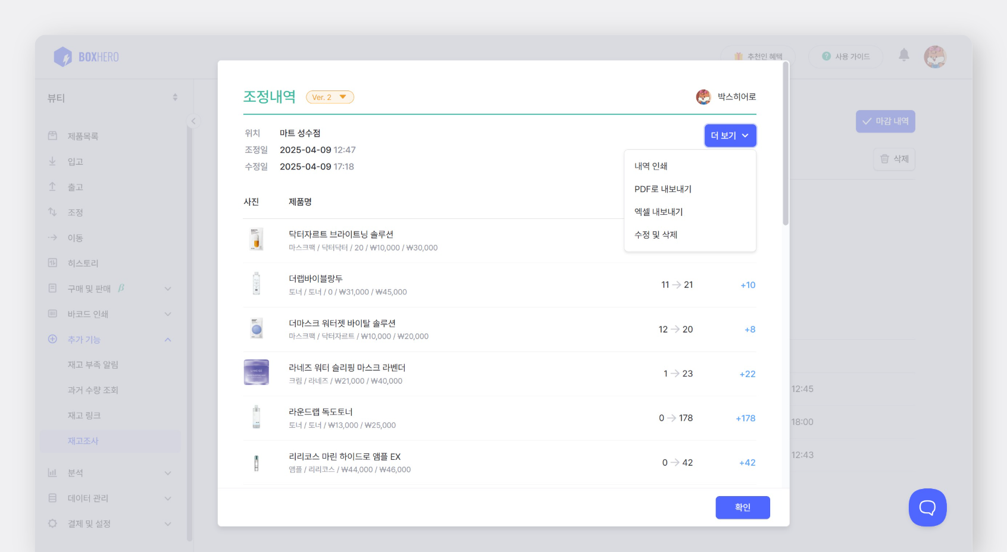Expand the 결제 및 설정 chevron
The height and width of the screenshot is (552, 1007).
tap(168, 524)
